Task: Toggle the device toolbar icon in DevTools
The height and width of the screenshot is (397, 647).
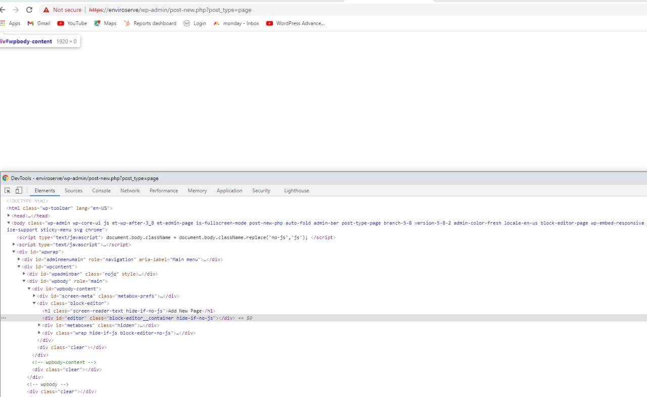Action: point(19,191)
